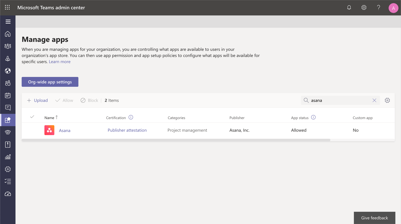Show App status info tooltip icon

(313, 117)
